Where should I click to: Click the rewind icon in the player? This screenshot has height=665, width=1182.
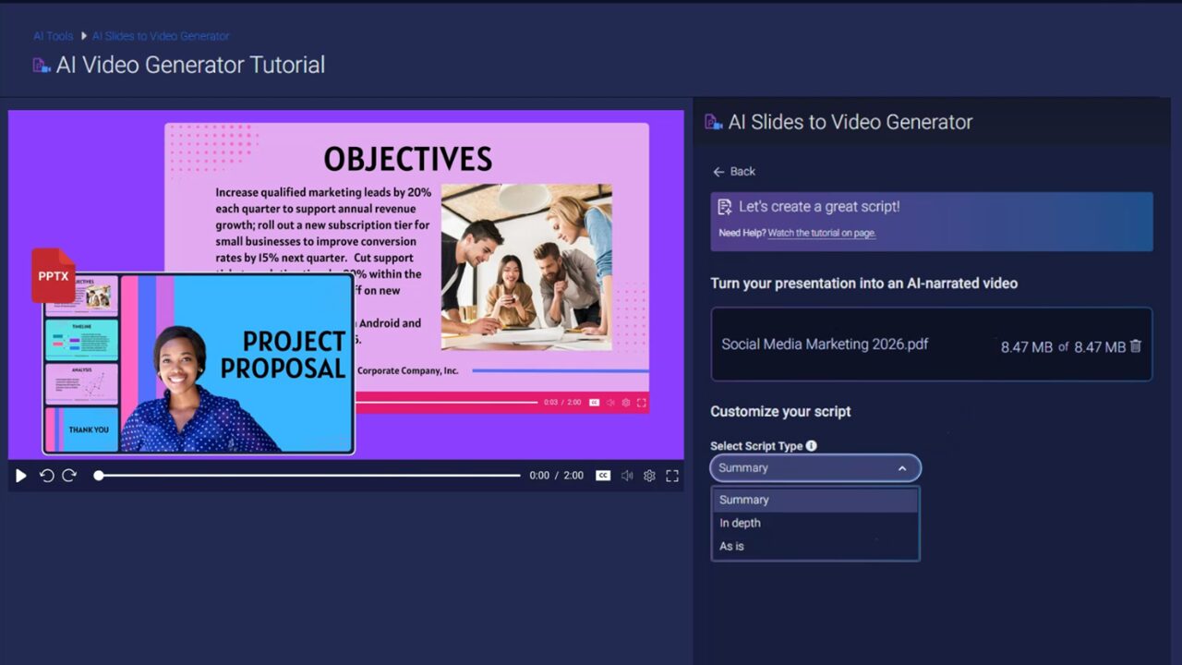(x=46, y=475)
